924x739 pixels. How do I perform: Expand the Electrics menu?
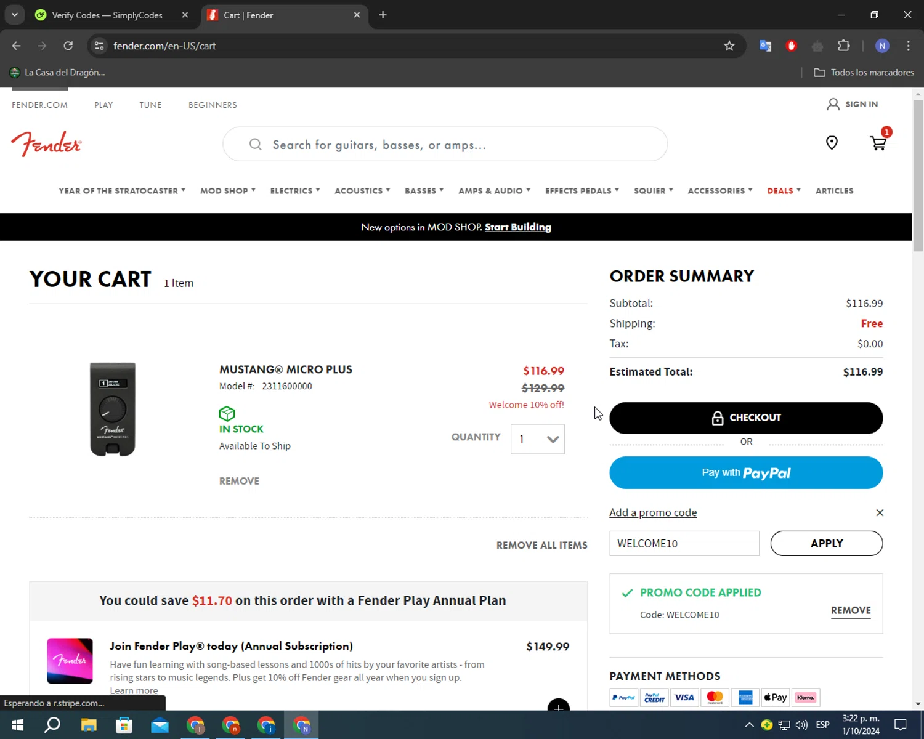click(x=295, y=191)
